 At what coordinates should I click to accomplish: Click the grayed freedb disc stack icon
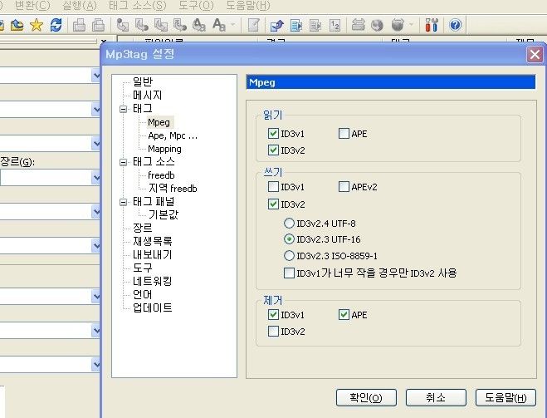[x=358, y=25]
